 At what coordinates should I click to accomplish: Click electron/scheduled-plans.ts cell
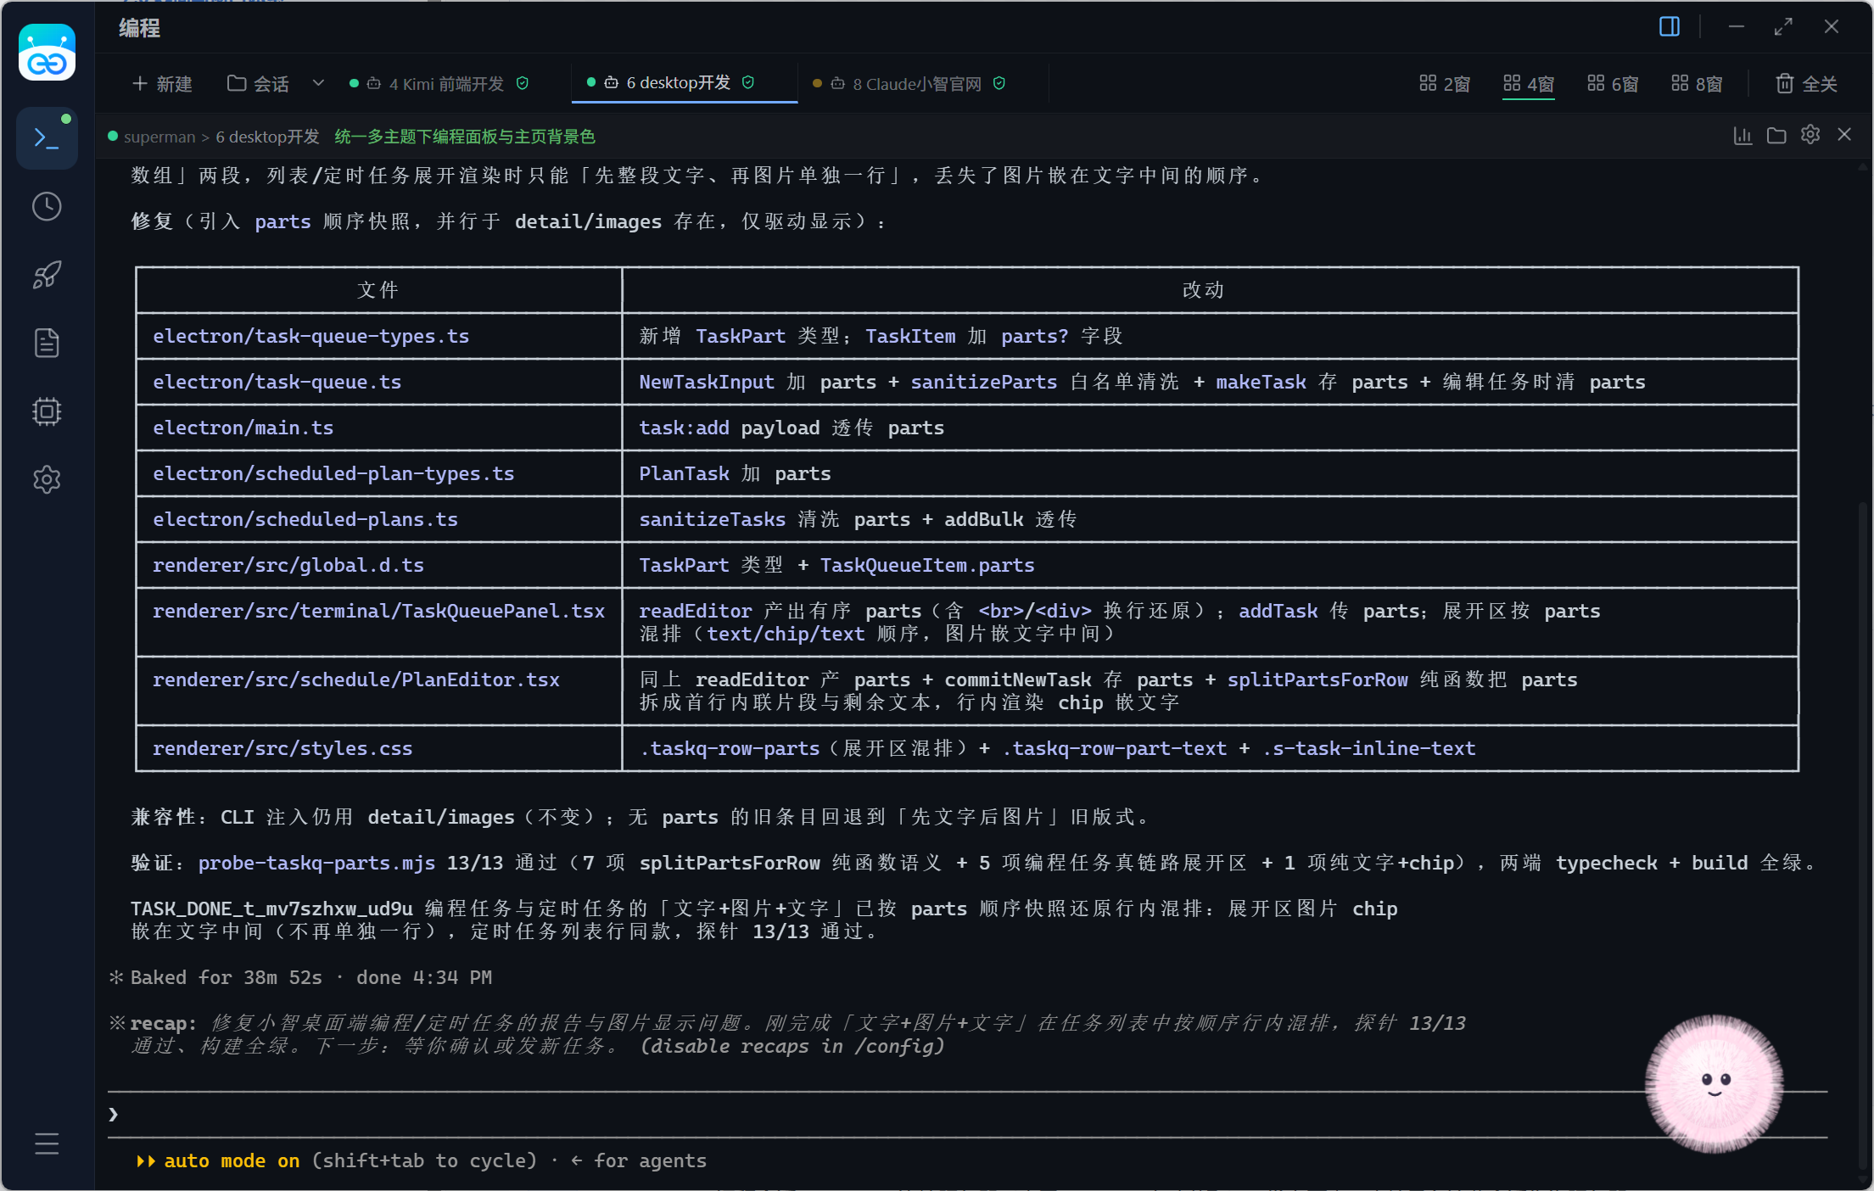(378, 519)
